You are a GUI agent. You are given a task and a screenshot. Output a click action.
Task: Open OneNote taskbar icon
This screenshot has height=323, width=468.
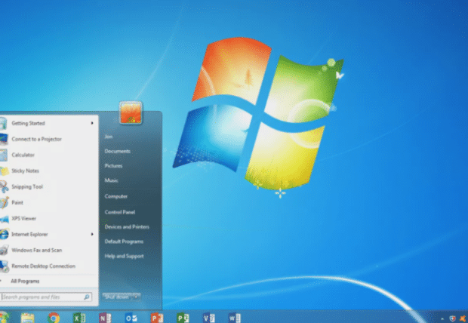(104, 317)
